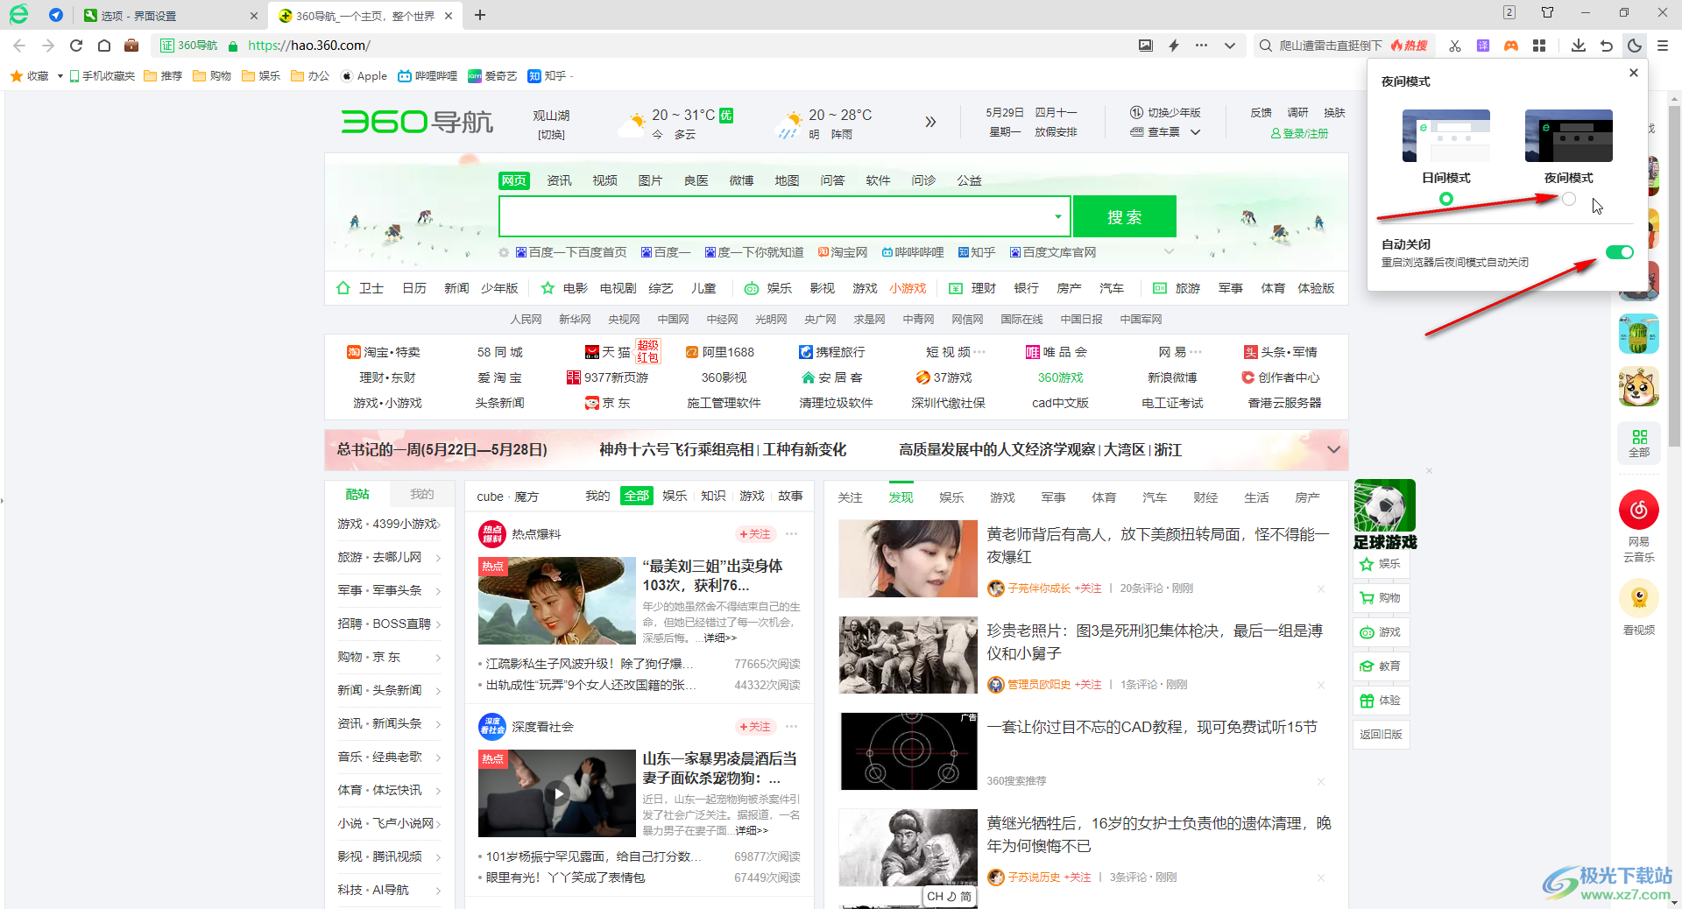Screen dimensions: 1682x909
Task: Open a new browser tab
Action: (x=480, y=15)
